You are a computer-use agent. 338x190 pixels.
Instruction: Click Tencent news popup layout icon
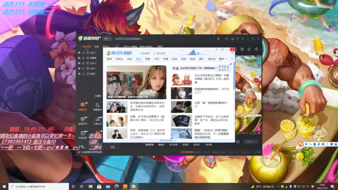222,49
